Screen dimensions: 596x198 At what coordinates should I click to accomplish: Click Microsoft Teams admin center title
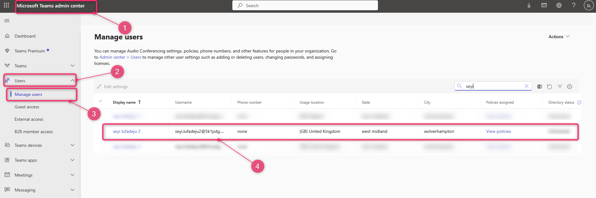51,6
